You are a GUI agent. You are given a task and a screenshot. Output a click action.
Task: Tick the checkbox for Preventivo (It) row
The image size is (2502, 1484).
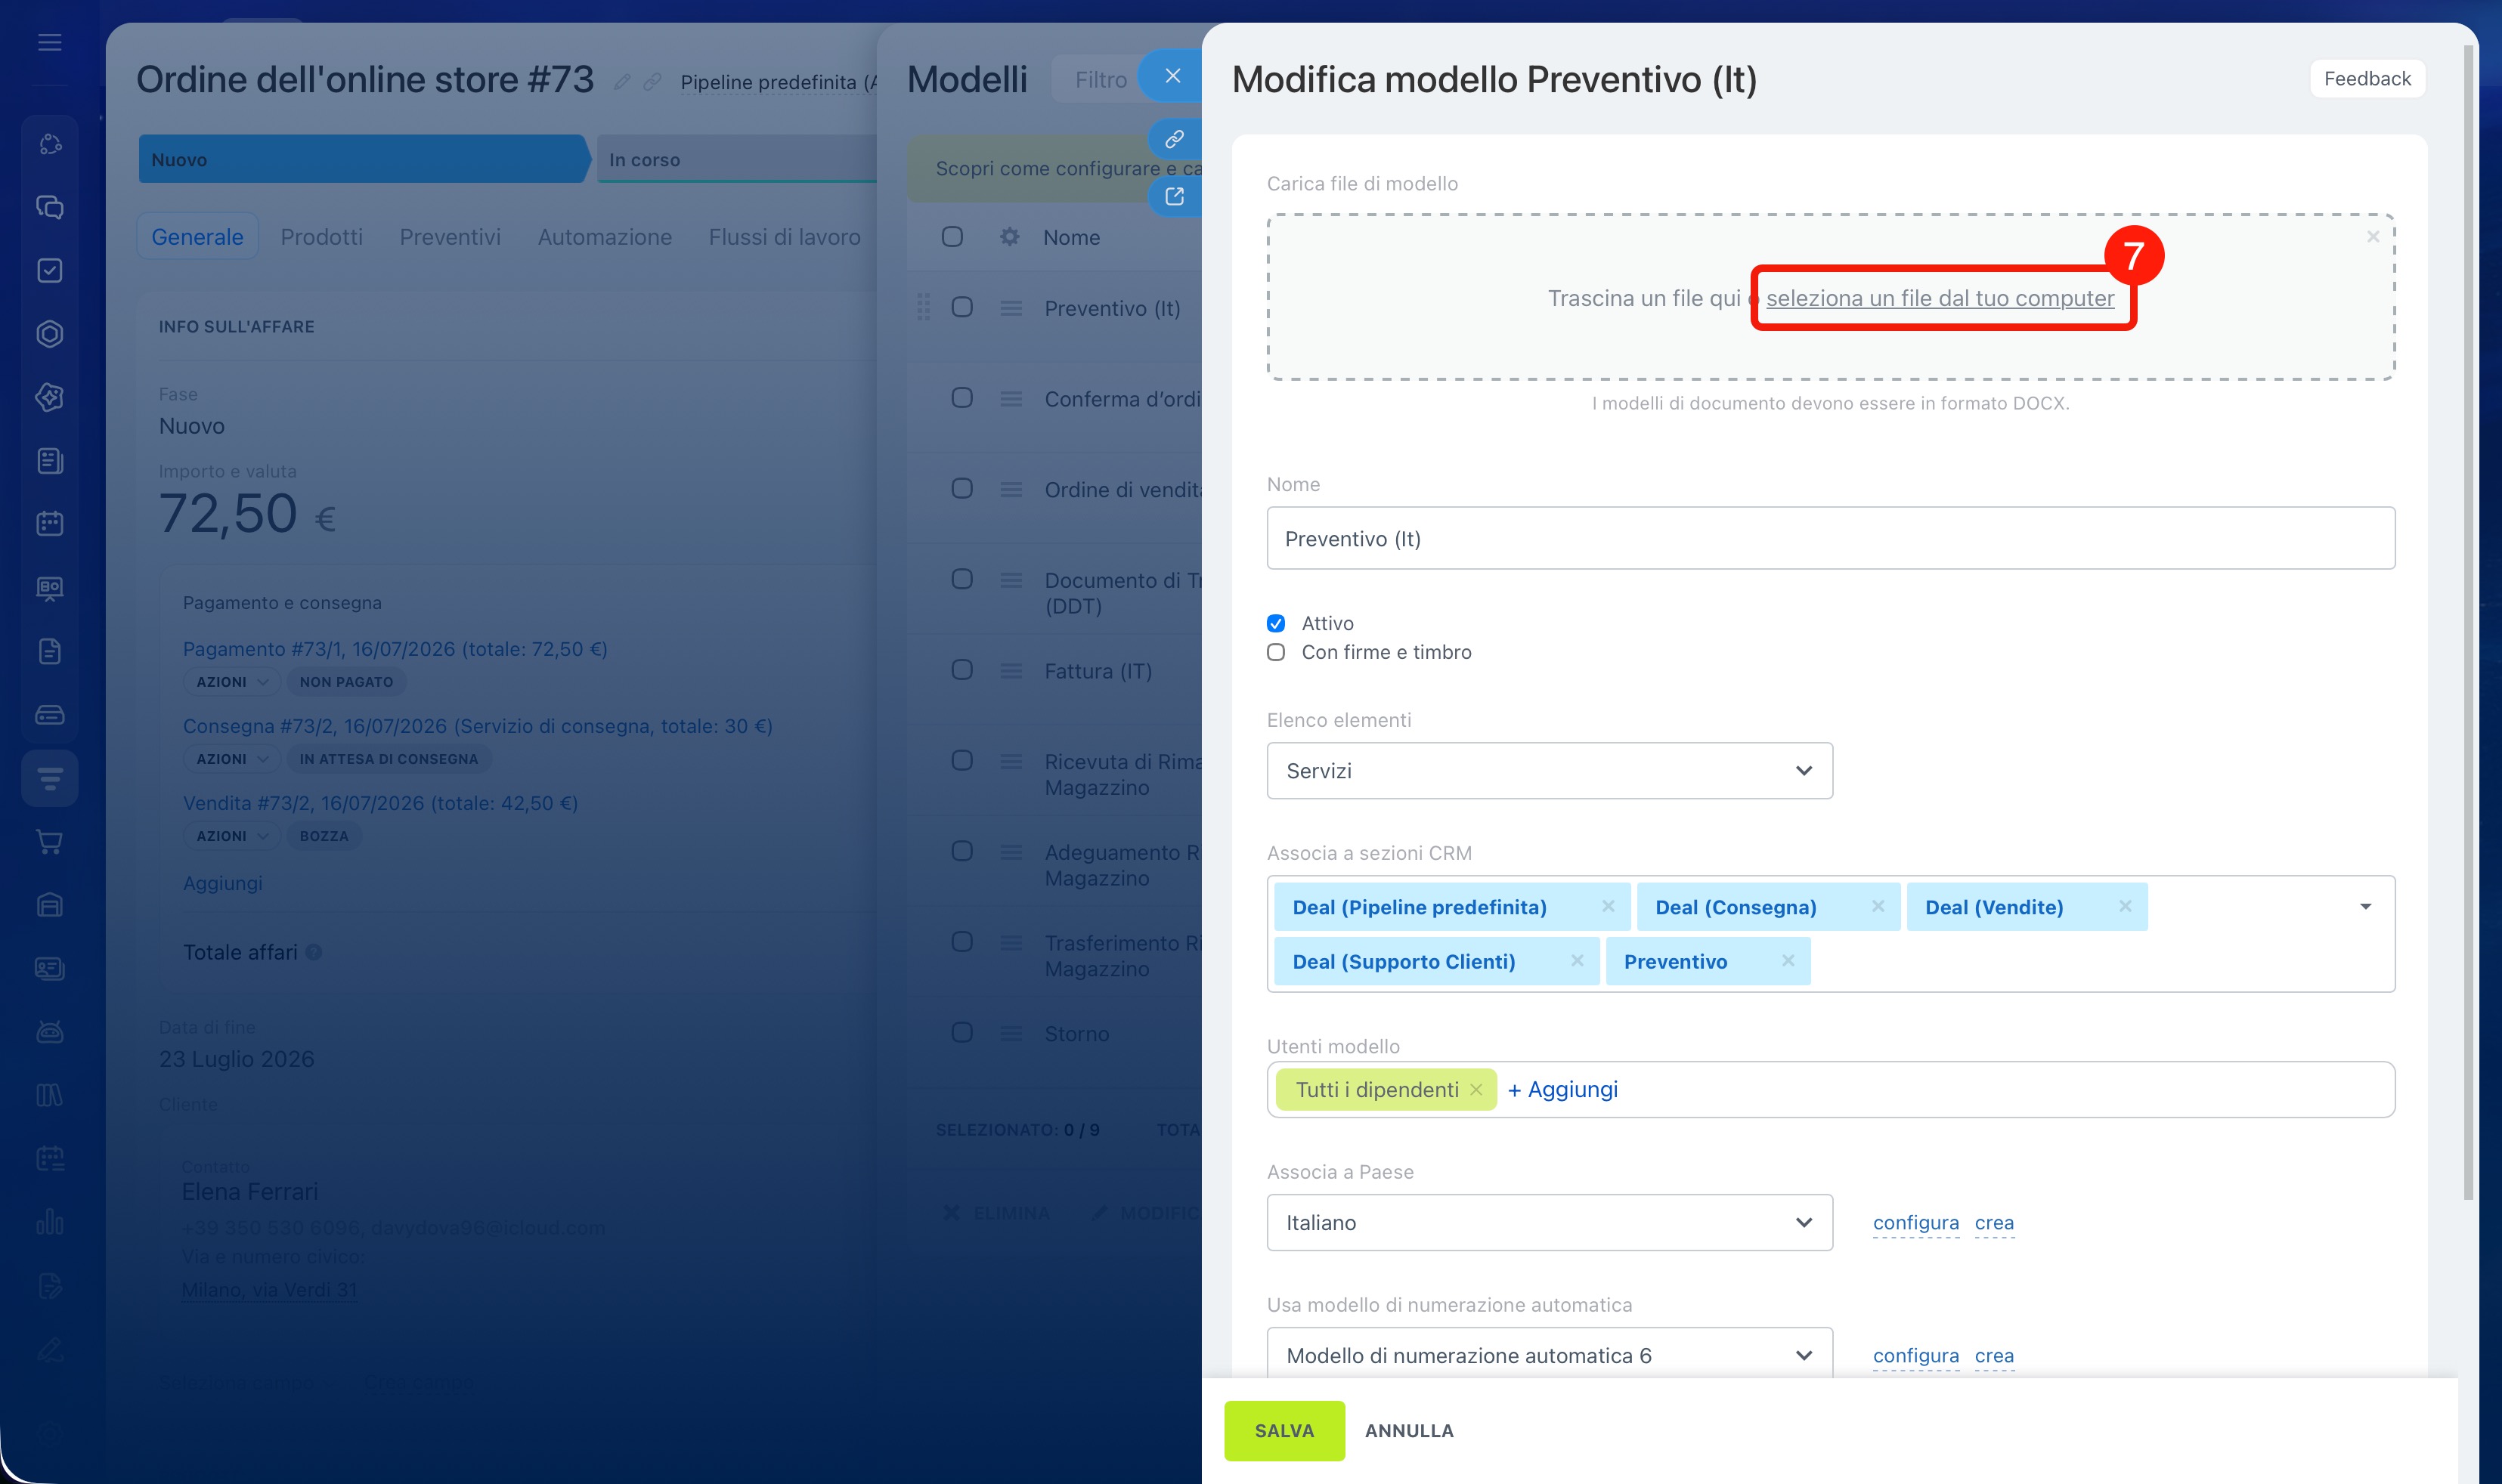coord(961,307)
